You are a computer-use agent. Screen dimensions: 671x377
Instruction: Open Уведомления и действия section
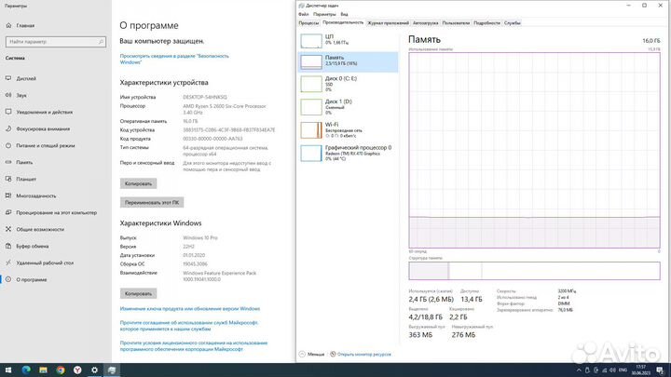coord(45,112)
